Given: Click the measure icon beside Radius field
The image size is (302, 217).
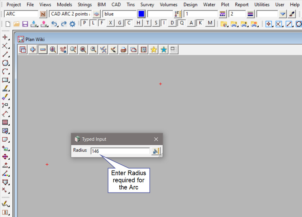Looking at the screenshot, I should [x=156, y=151].
